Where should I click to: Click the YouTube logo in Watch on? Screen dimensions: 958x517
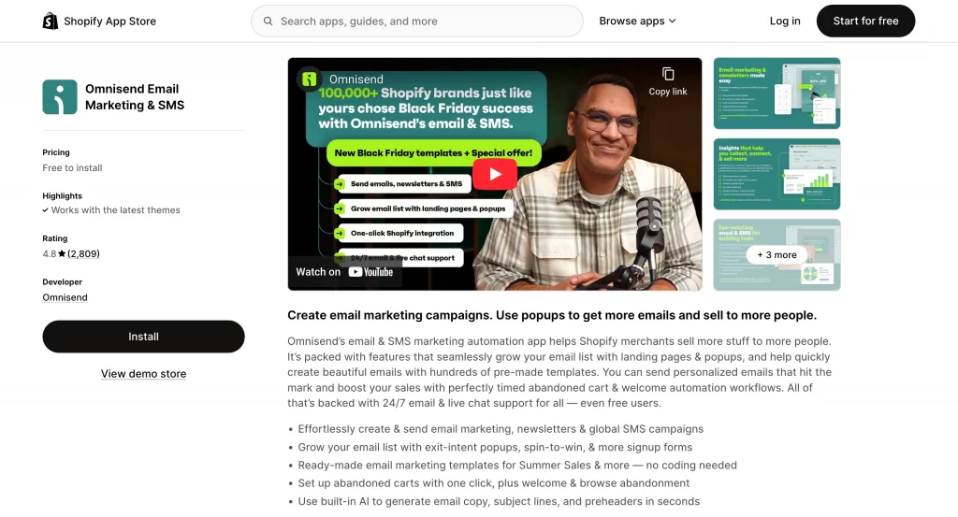(x=370, y=272)
